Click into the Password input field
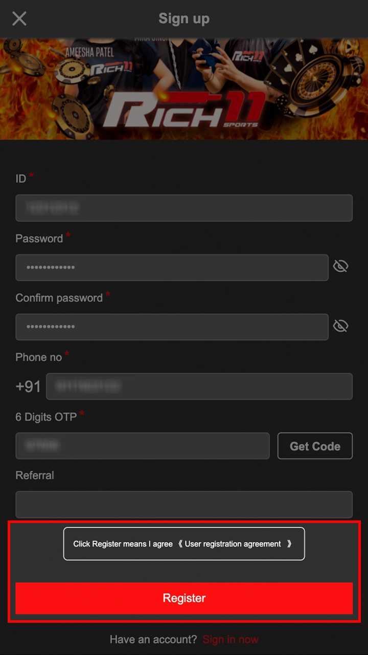 [x=172, y=267]
